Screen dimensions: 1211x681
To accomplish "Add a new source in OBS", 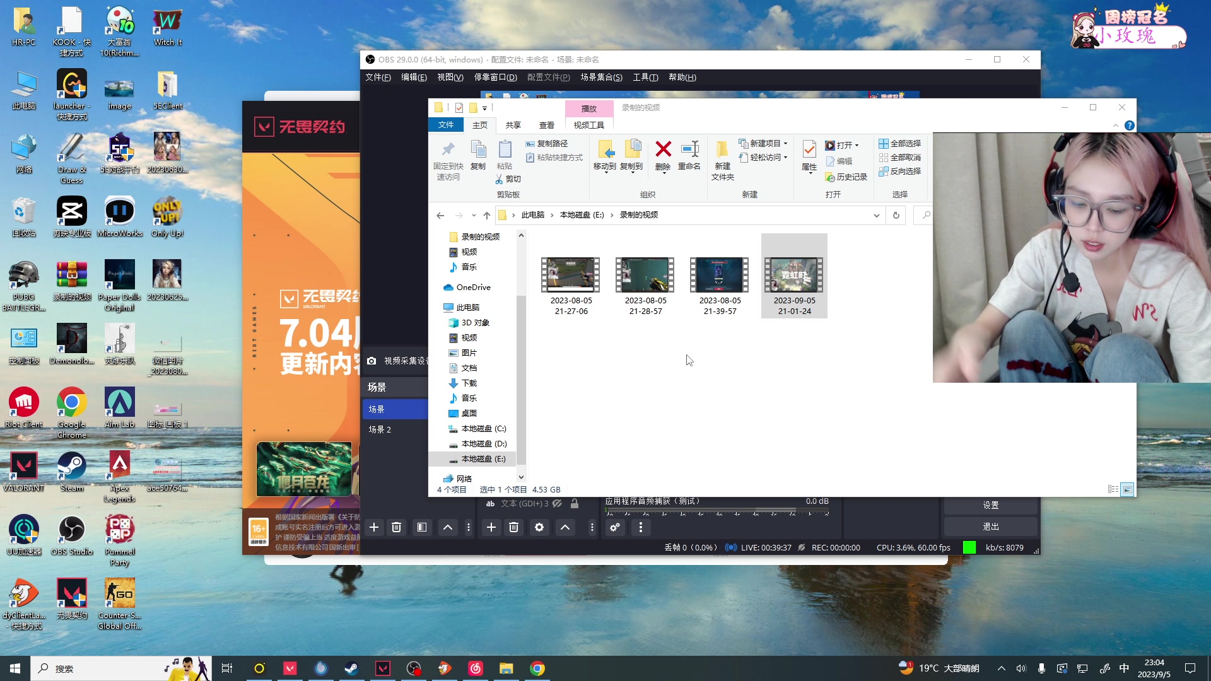I will [491, 527].
